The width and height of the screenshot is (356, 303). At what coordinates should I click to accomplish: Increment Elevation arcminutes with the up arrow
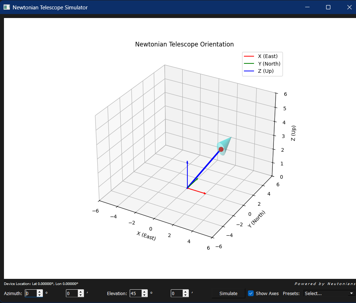tap(185, 291)
